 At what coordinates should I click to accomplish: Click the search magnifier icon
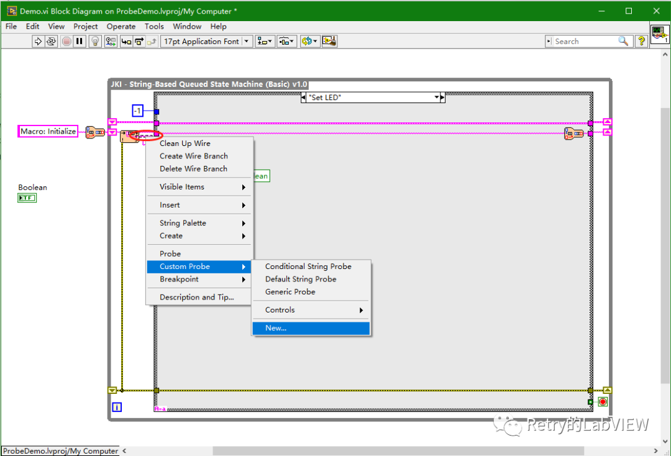coord(624,41)
